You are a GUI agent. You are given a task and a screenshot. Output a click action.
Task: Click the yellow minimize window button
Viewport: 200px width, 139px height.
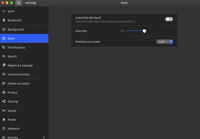point(7,3)
